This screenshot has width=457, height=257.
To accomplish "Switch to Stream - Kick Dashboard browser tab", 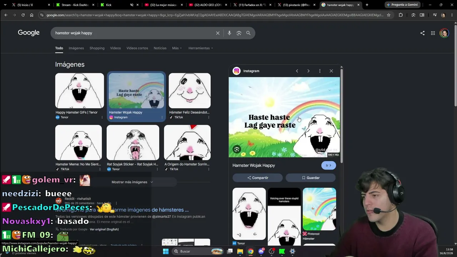I will point(75,5).
